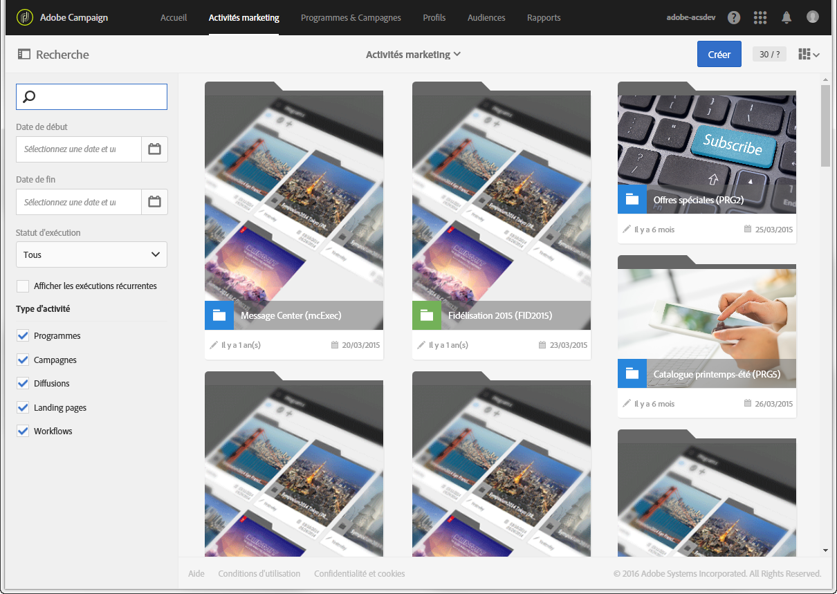The width and height of the screenshot is (837, 594).
Task: Click the Catalogue printemps-été folder icon
Action: coord(632,373)
